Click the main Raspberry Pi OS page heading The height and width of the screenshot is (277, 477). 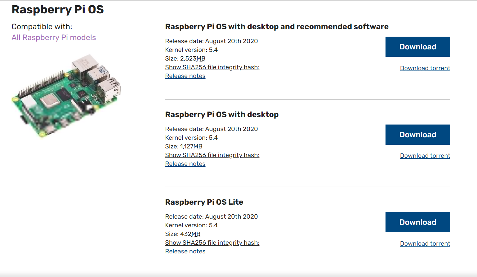click(x=58, y=10)
